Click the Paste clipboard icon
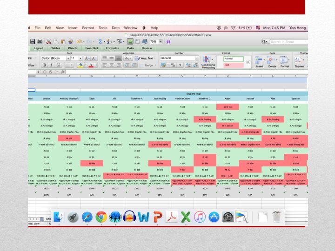The height and width of the screenshot is (251, 335). pos(63,41)
